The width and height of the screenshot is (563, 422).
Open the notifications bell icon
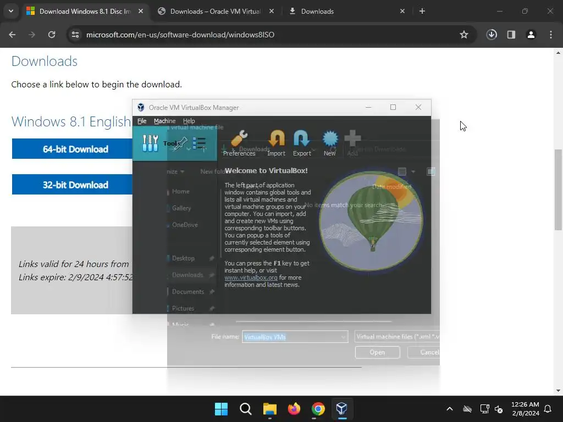tap(548, 409)
